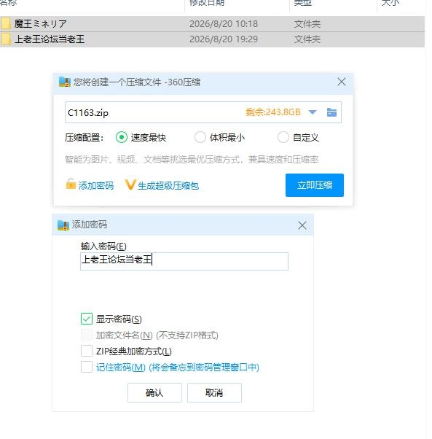Click the 剩余:243.8GB free space text

click(273, 112)
